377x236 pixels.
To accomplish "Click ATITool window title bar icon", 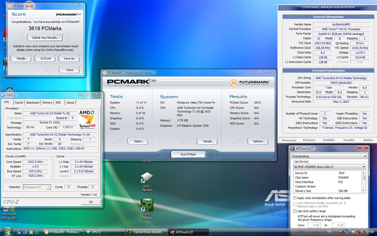I will click(293, 149).
